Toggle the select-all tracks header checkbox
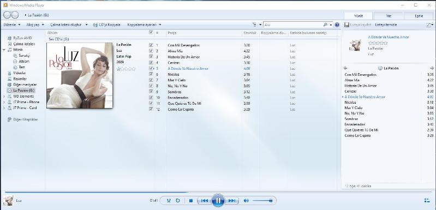 coord(151,33)
